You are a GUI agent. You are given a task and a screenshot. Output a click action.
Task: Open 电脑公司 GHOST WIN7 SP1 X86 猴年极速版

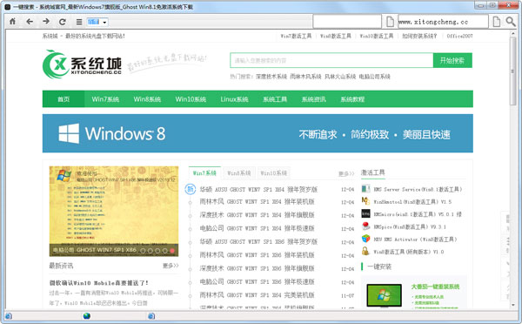257,281
